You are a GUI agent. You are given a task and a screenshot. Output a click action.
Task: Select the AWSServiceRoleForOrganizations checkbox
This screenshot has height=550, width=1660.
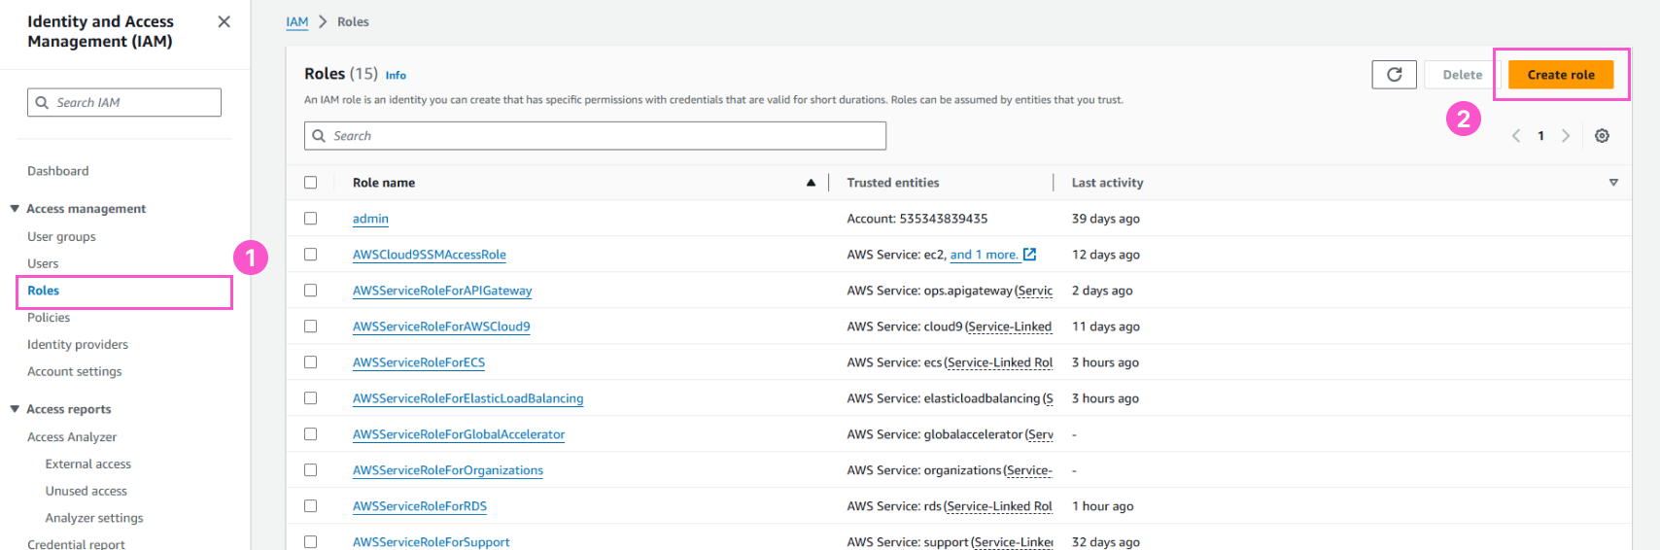pos(311,470)
